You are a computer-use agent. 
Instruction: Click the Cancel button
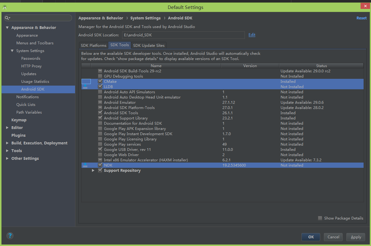[x=333, y=237]
